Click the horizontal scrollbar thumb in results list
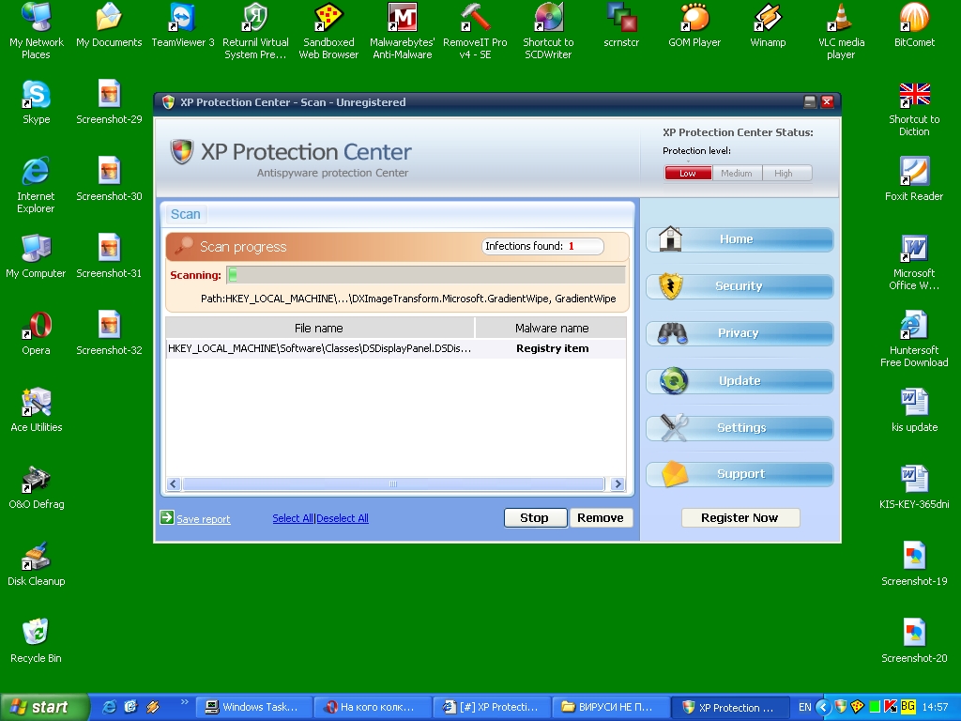Viewport: 961px width, 721px height. 393,484
